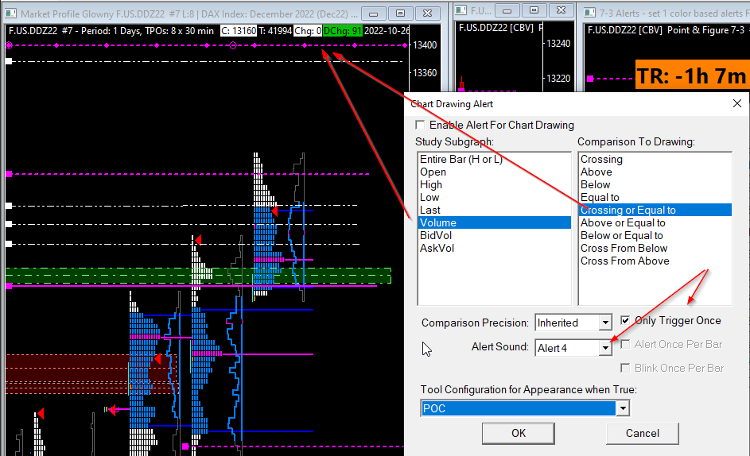Select Entire Bar (H or L) subgraph
750x456 pixels.
(494, 159)
